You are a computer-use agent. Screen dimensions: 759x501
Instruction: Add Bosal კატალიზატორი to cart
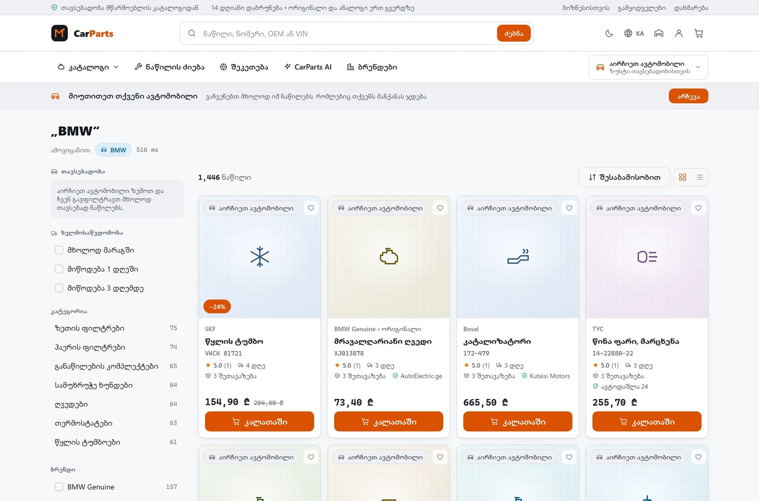(518, 422)
